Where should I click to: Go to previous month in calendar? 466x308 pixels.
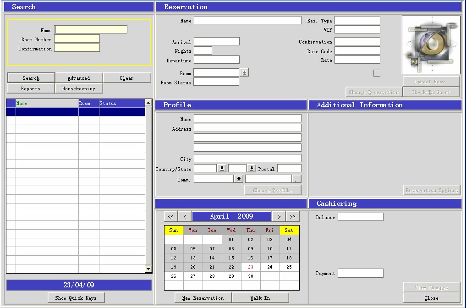185,217
